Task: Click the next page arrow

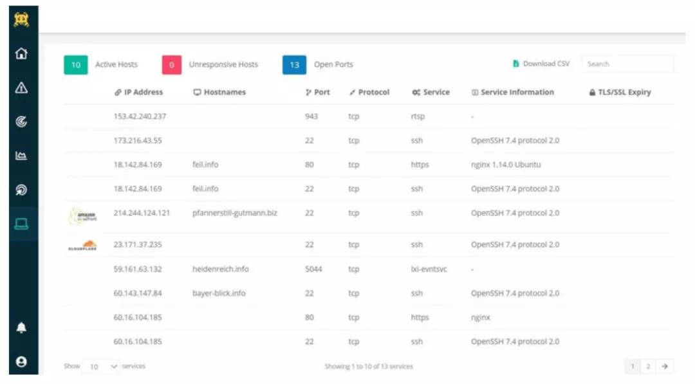Action: 665,366
